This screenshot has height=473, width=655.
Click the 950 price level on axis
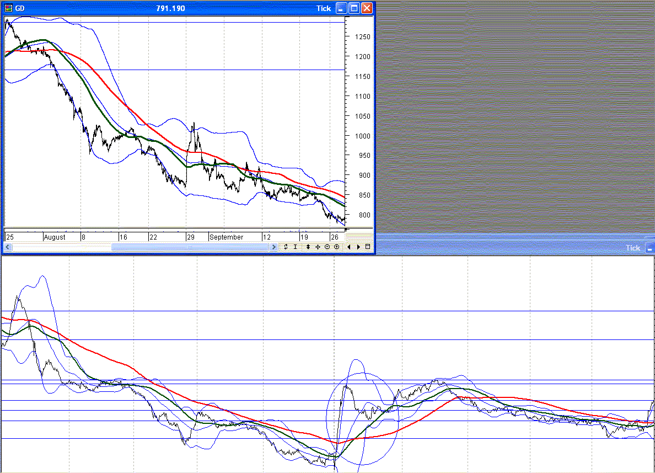tap(364, 156)
